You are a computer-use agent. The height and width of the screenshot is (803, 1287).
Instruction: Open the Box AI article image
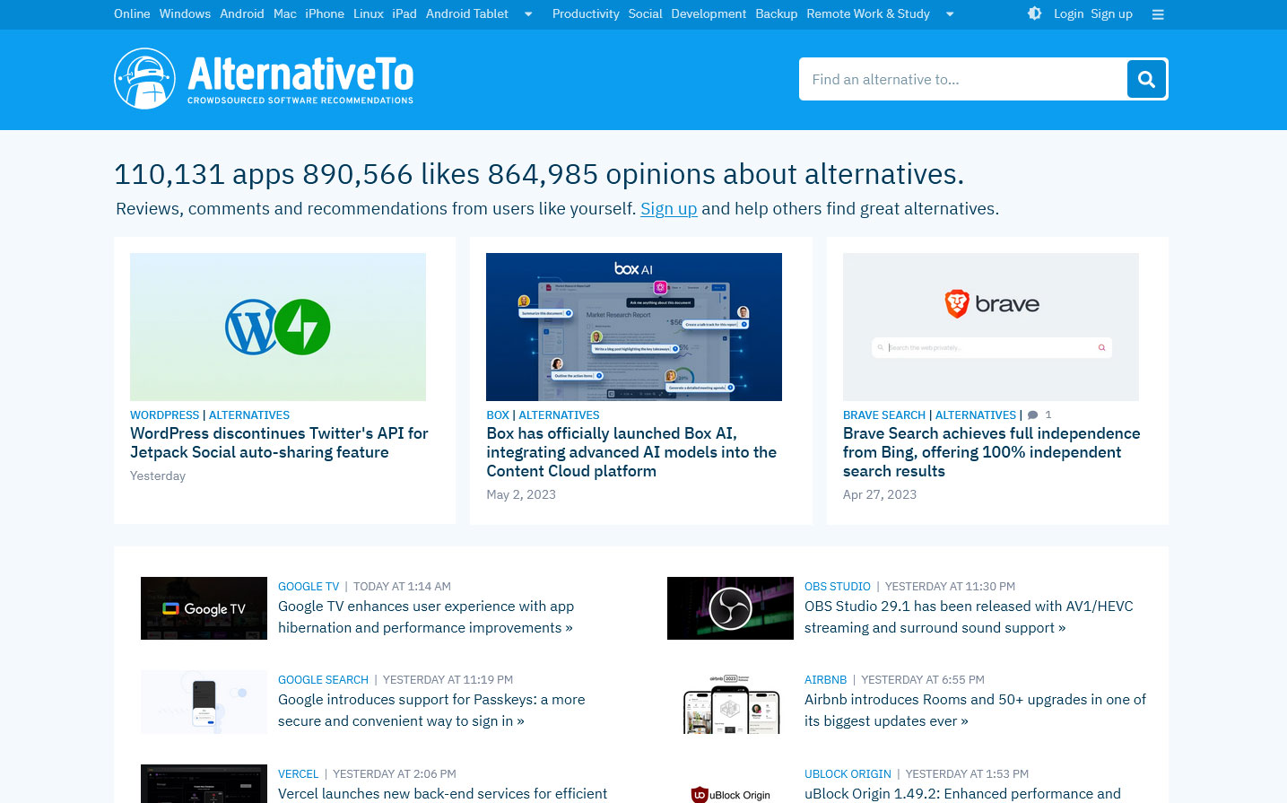tap(634, 327)
